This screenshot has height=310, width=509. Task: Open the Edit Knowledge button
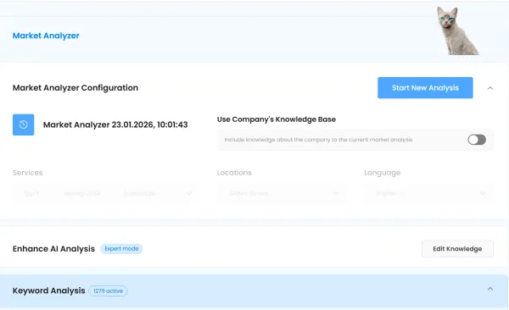457,249
